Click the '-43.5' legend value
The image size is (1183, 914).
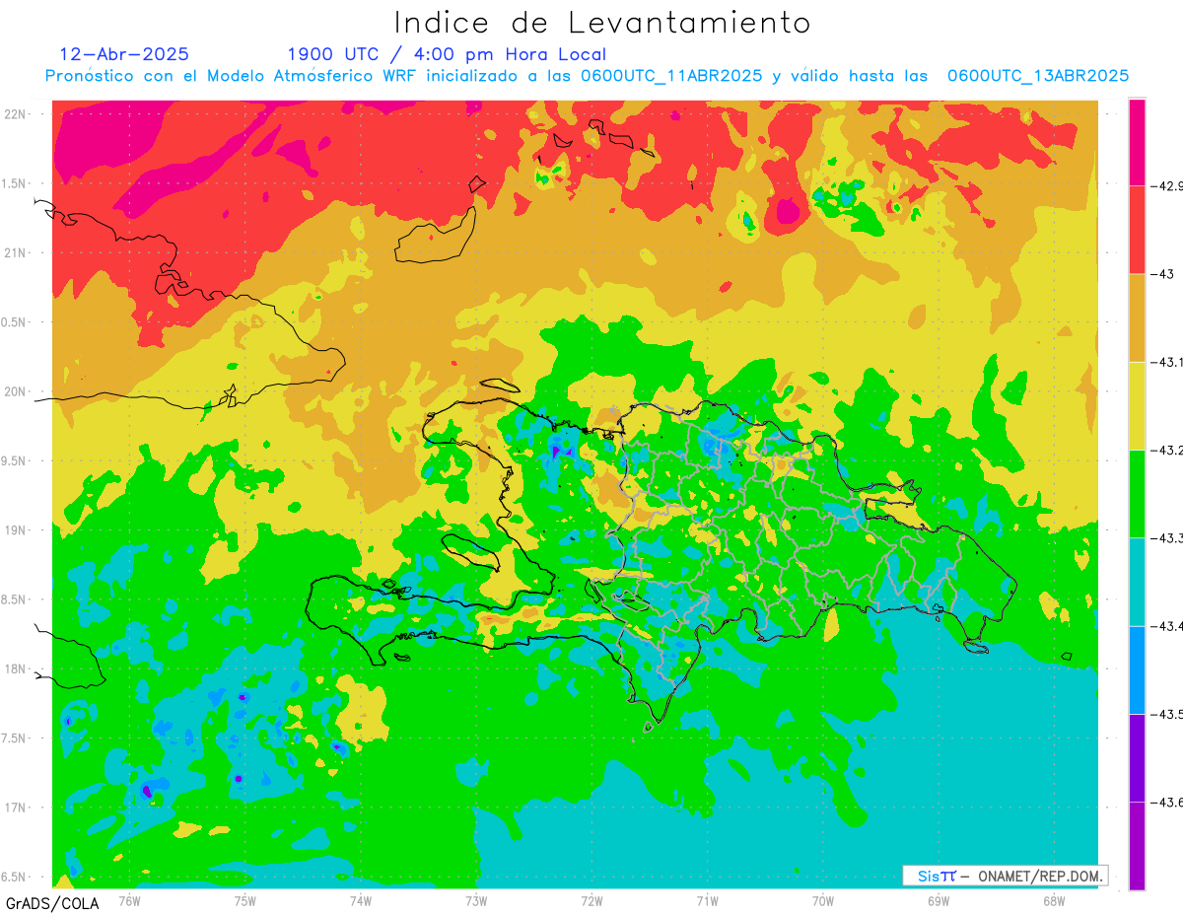coord(1168,714)
